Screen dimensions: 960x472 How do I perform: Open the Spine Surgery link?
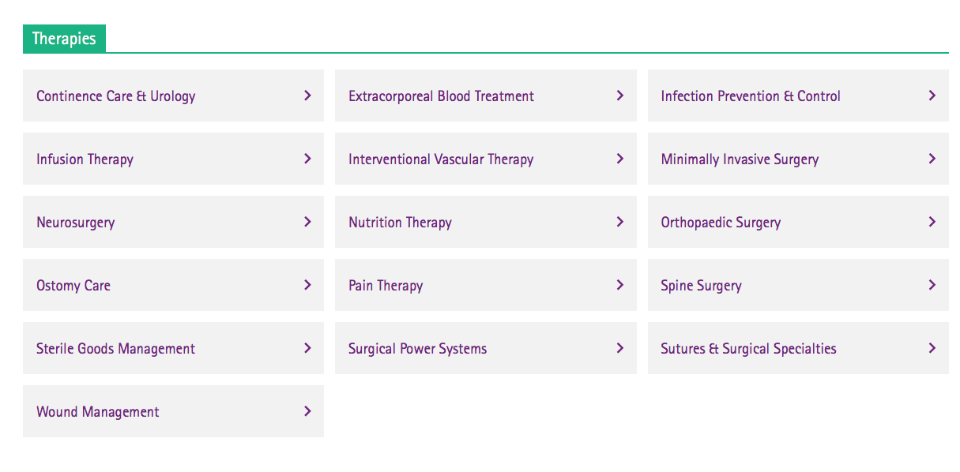pyautogui.click(x=701, y=286)
